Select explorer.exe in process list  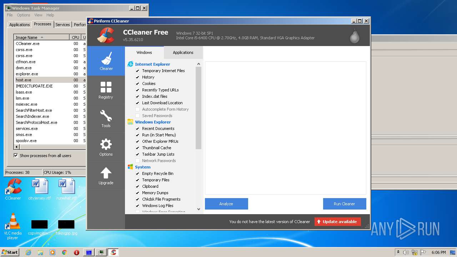click(50, 74)
